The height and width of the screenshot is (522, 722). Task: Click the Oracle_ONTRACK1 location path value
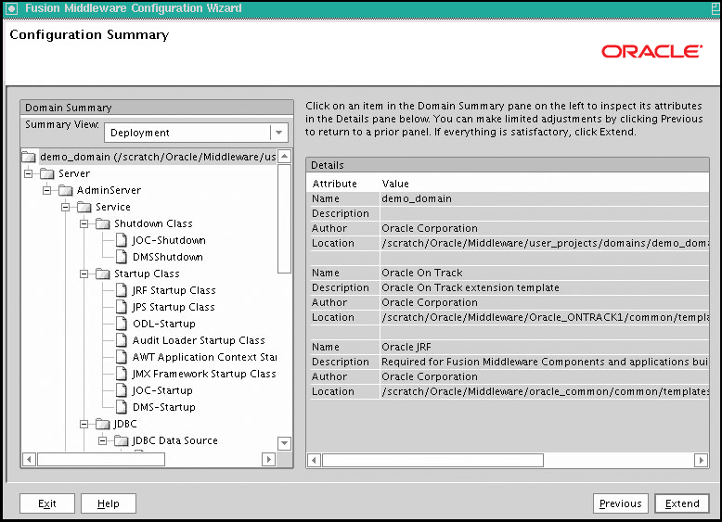pos(545,317)
